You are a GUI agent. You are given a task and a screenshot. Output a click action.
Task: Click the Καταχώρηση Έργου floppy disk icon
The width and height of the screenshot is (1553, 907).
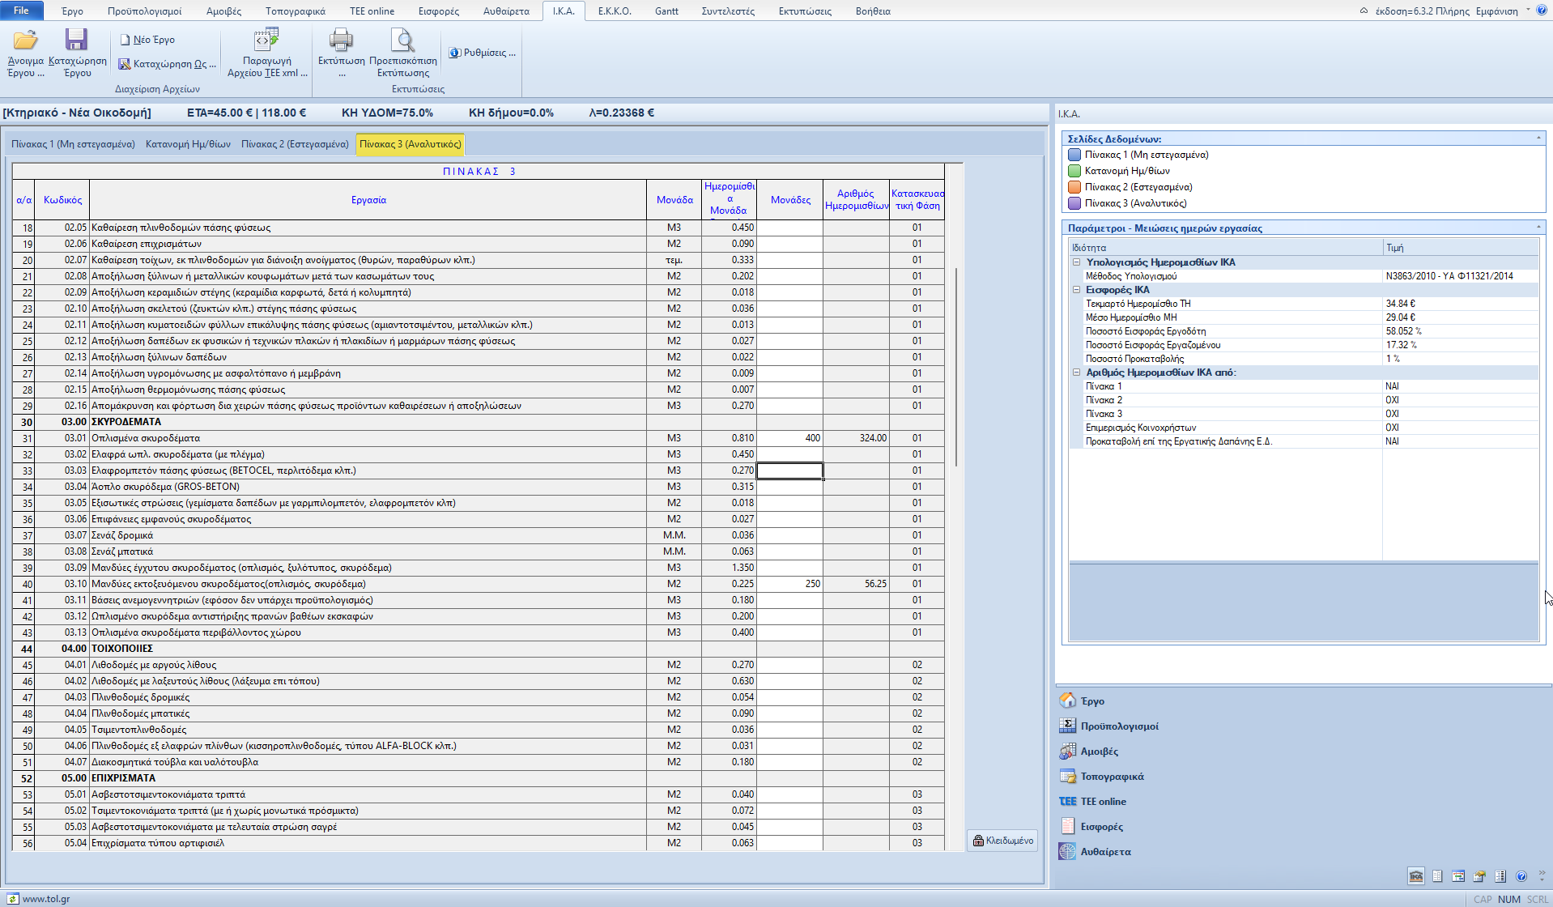(77, 40)
